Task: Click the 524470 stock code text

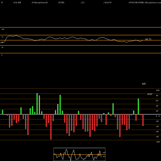Action: (x=108, y=3)
